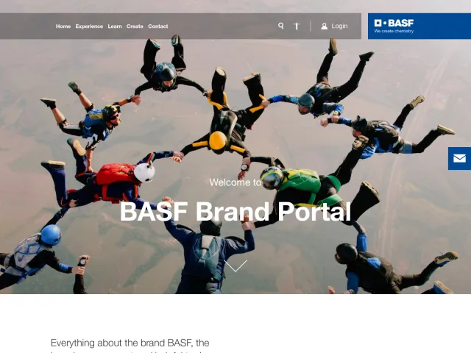The width and height of the screenshot is (471, 353).
Task: Open the search magnifier icon
Action: [x=281, y=26]
